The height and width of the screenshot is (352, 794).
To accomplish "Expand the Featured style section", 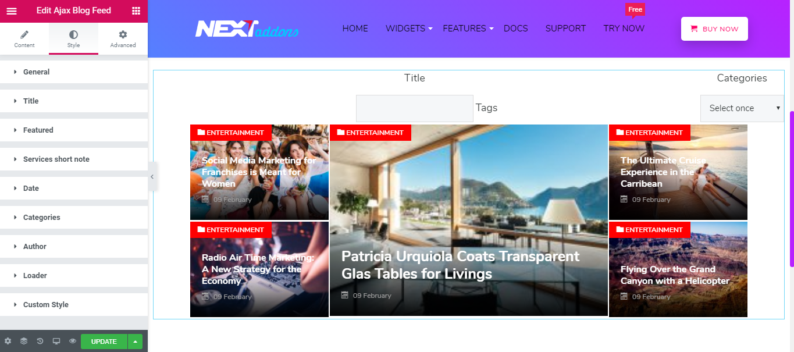I will pyautogui.click(x=74, y=130).
